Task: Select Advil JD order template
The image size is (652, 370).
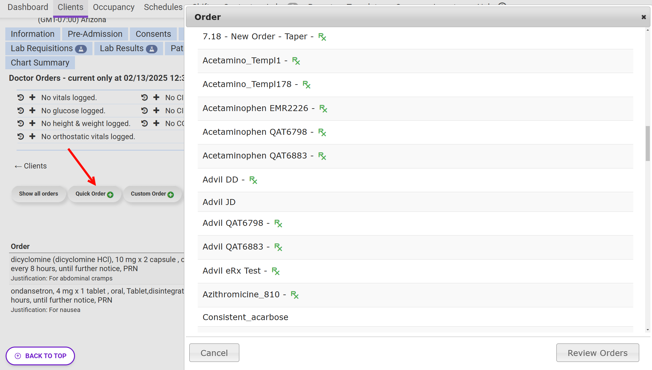Action: (x=219, y=202)
